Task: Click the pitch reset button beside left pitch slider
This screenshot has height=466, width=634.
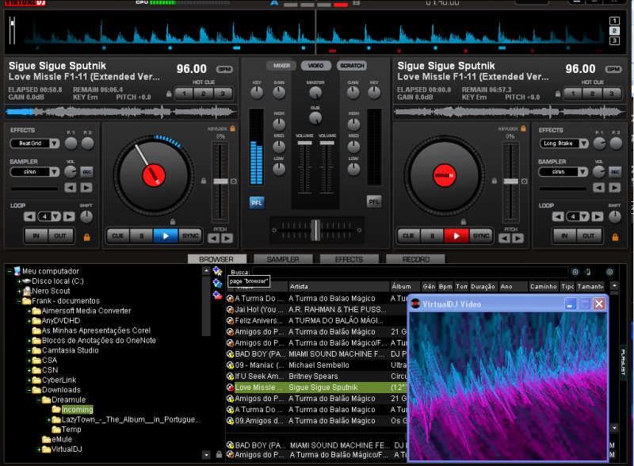Action: pos(234,181)
